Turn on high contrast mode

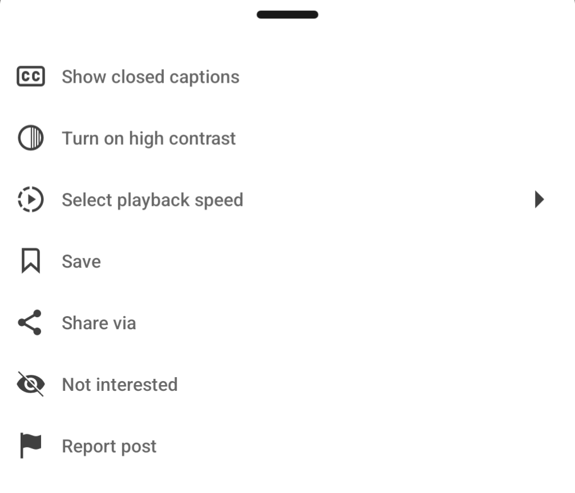coord(148,138)
